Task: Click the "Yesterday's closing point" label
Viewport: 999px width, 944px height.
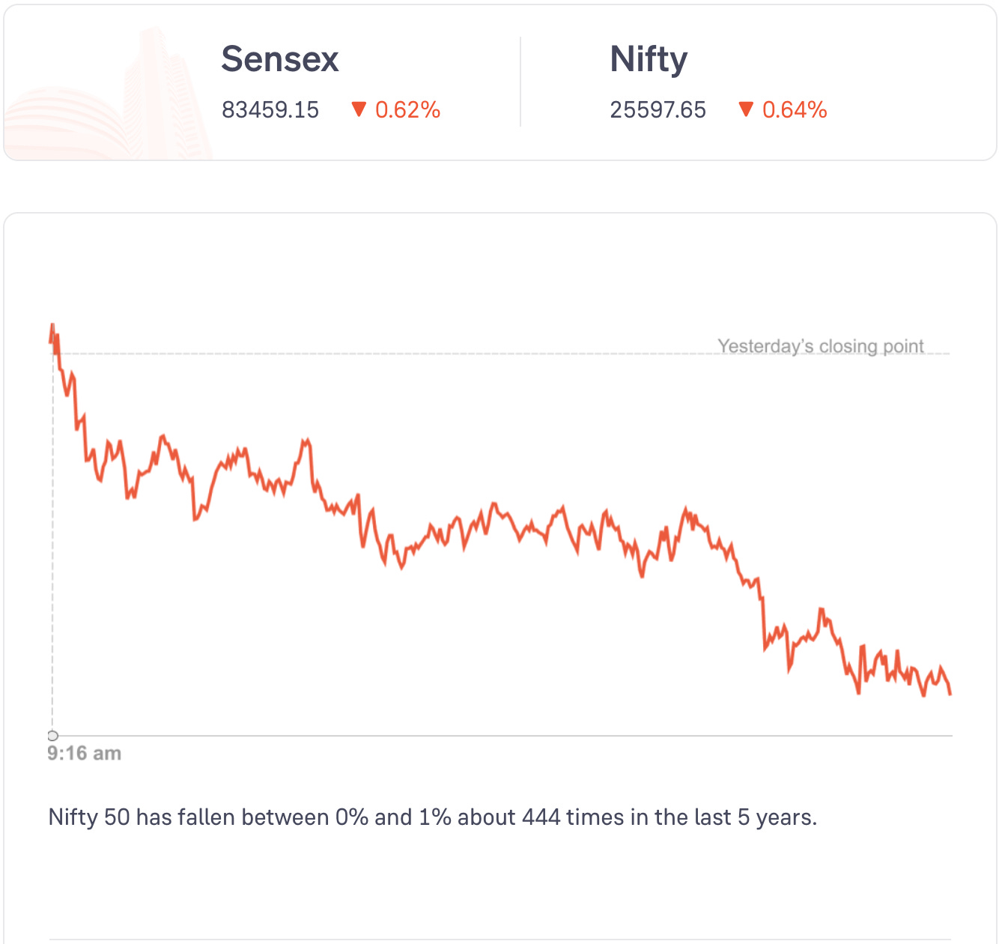Action: pyautogui.click(x=821, y=346)
